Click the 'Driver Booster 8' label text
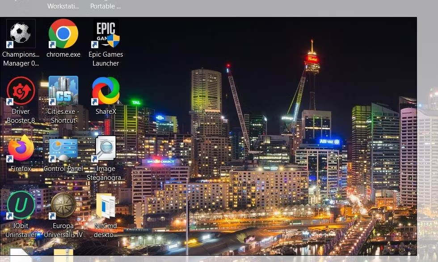Image resolution: width=438 pixels, height=262 pixels. click(x=21, y=116)
